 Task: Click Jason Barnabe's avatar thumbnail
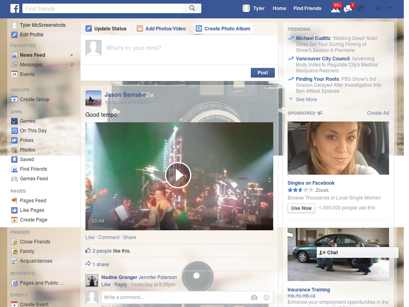[93, 98]
